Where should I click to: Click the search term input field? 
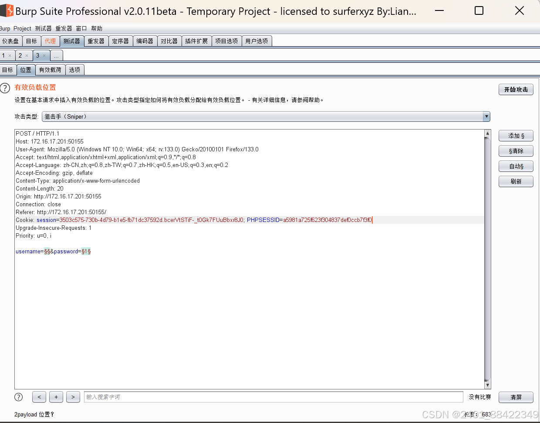point(273,397)
